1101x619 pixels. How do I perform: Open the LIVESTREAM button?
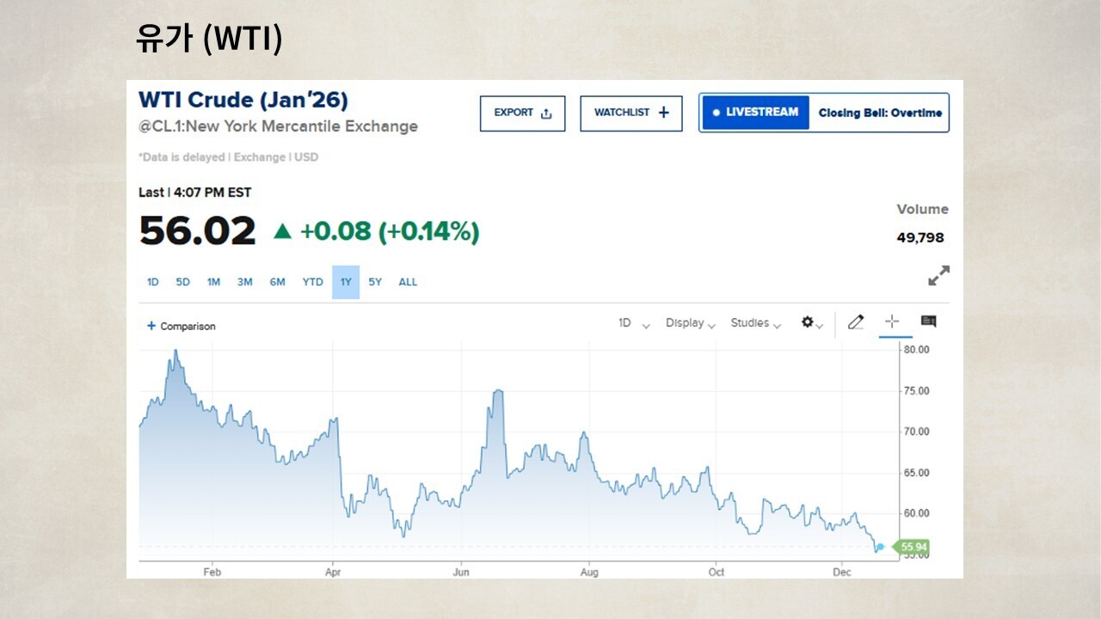pos(756,113)
